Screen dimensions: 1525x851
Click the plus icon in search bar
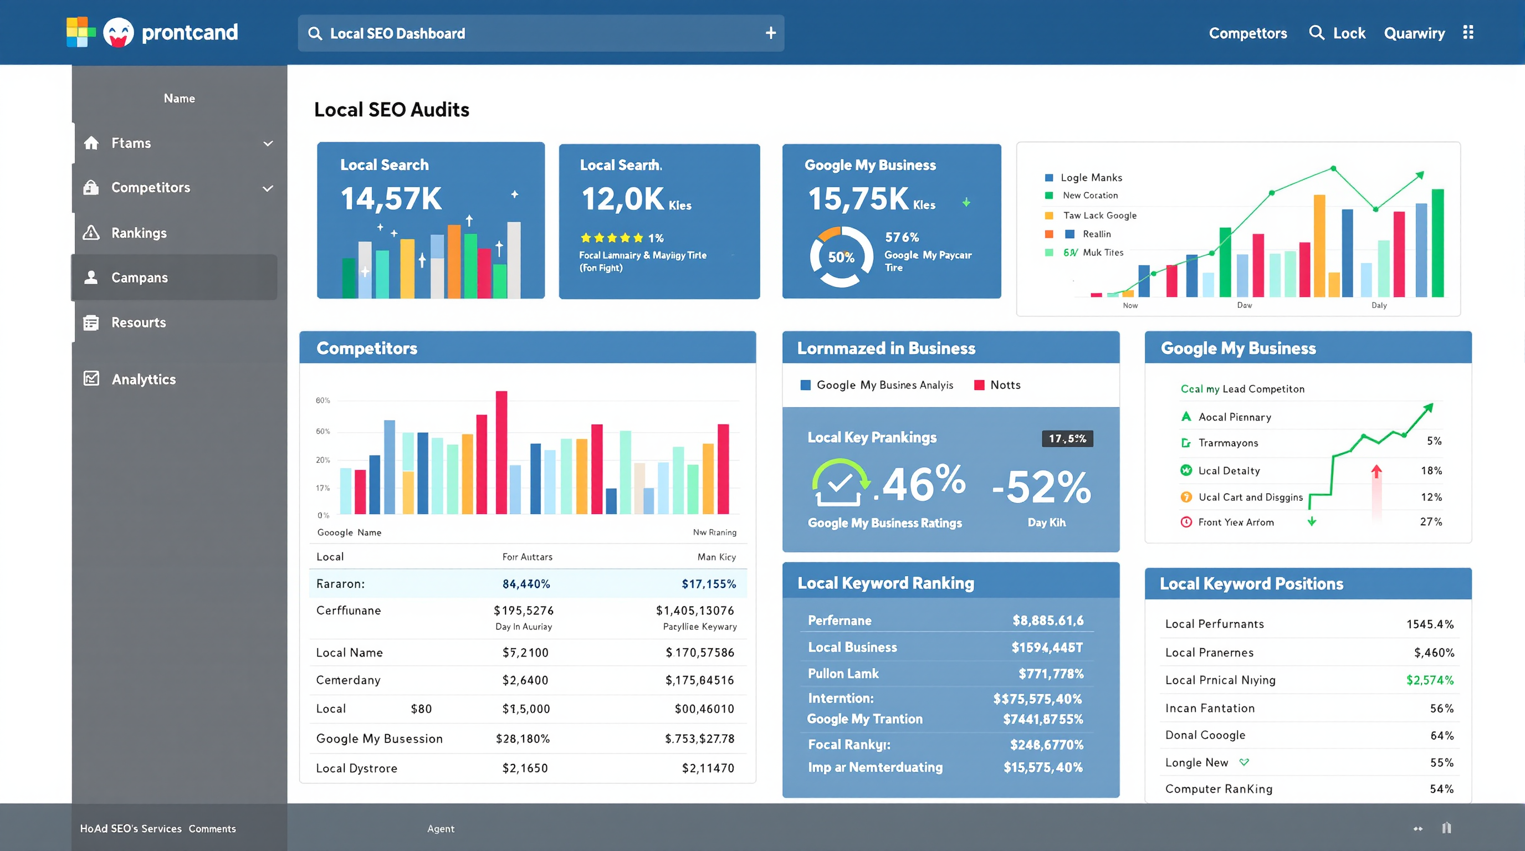(x=770, y=33)
